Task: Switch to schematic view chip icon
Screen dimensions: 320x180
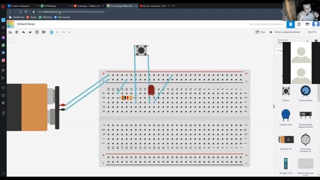Action: (299, 24)
